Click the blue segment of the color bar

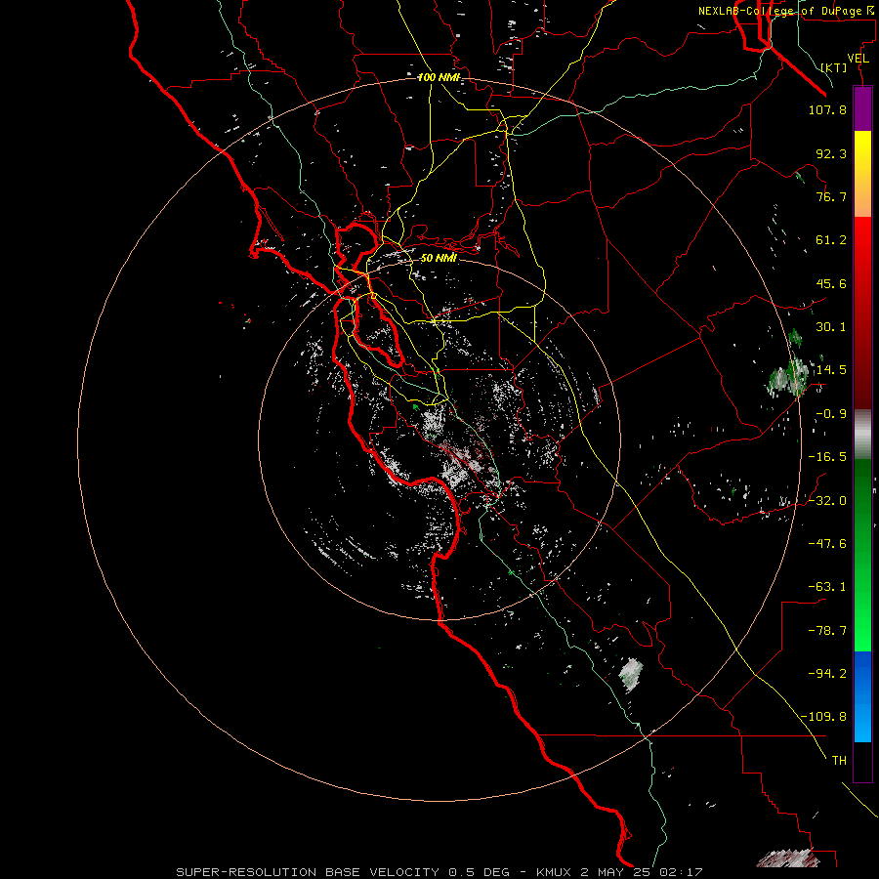[862, 696]
